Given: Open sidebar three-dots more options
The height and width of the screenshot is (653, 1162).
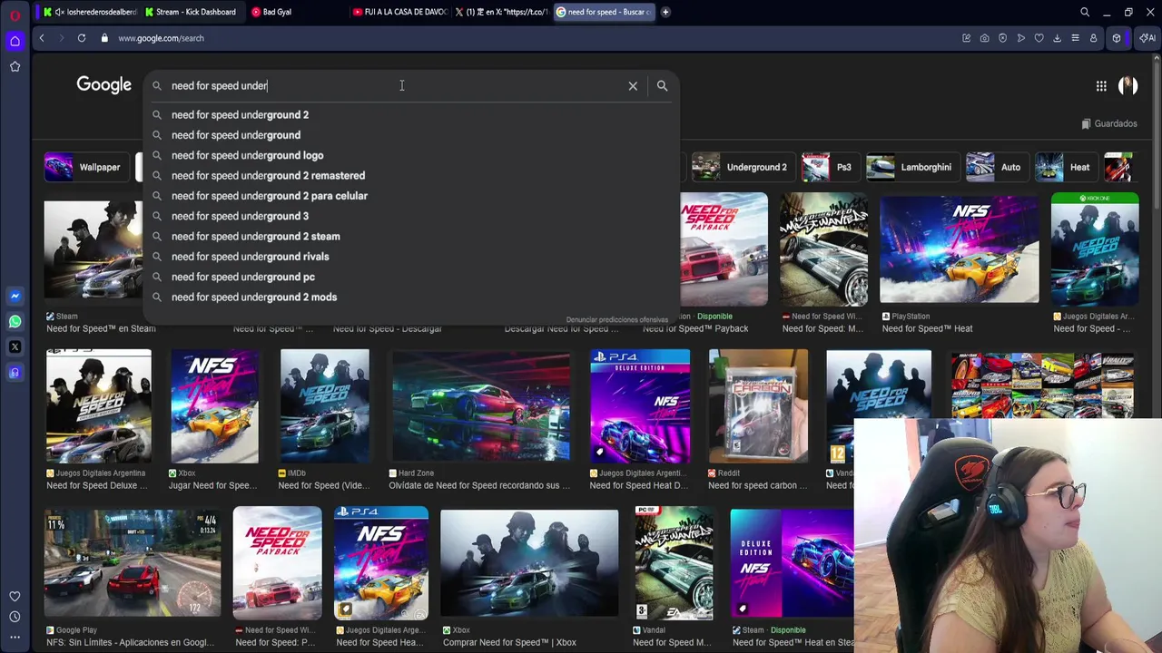Looking at the screenshot, I should pos(15,638).
